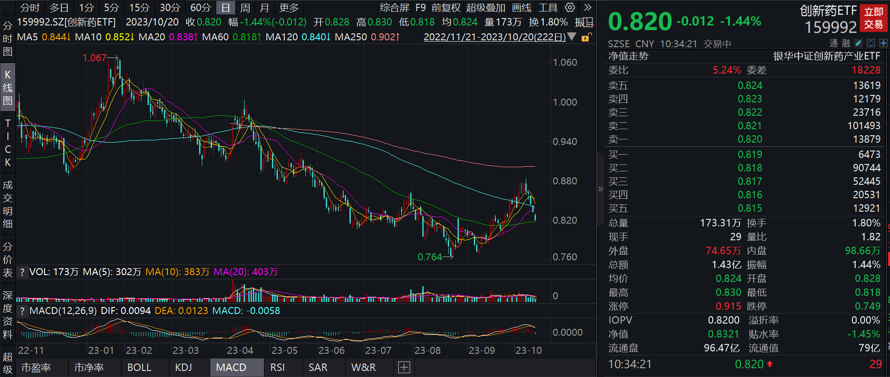Toggle the date range lock icon
Image resolution: width=890 pixels, height=377 pixels.
pos(586,37)
